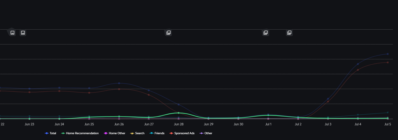Click the "Jul 5" axis label

(x=388, y=124)
